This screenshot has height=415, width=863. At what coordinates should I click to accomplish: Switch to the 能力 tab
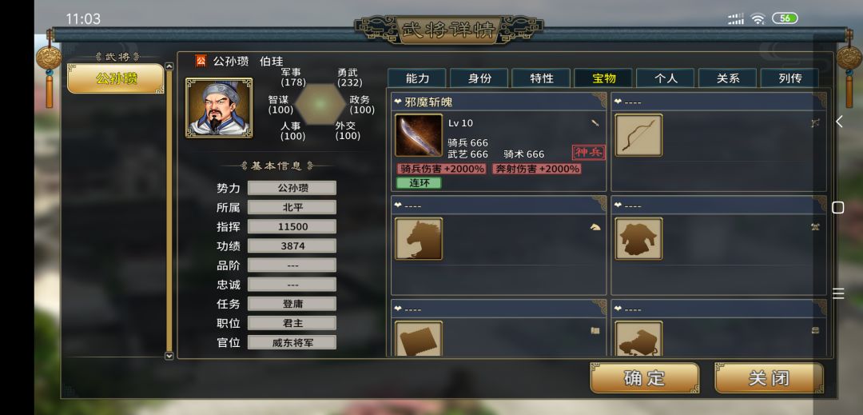417,78
